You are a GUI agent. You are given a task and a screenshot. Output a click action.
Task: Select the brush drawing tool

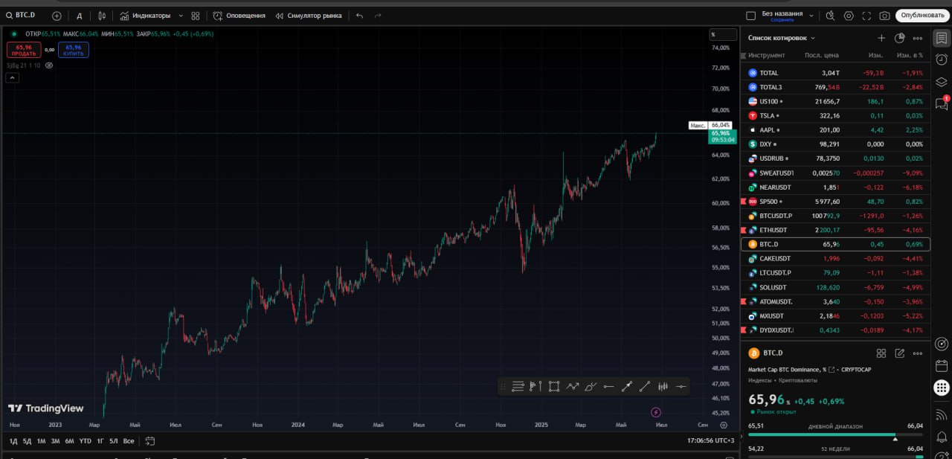pyautogui.click(x=591, y=386)
